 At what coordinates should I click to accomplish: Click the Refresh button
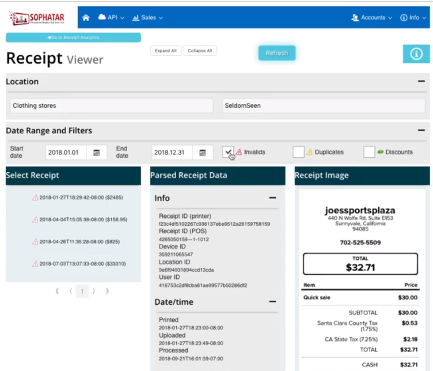click(x=277, y=53)
